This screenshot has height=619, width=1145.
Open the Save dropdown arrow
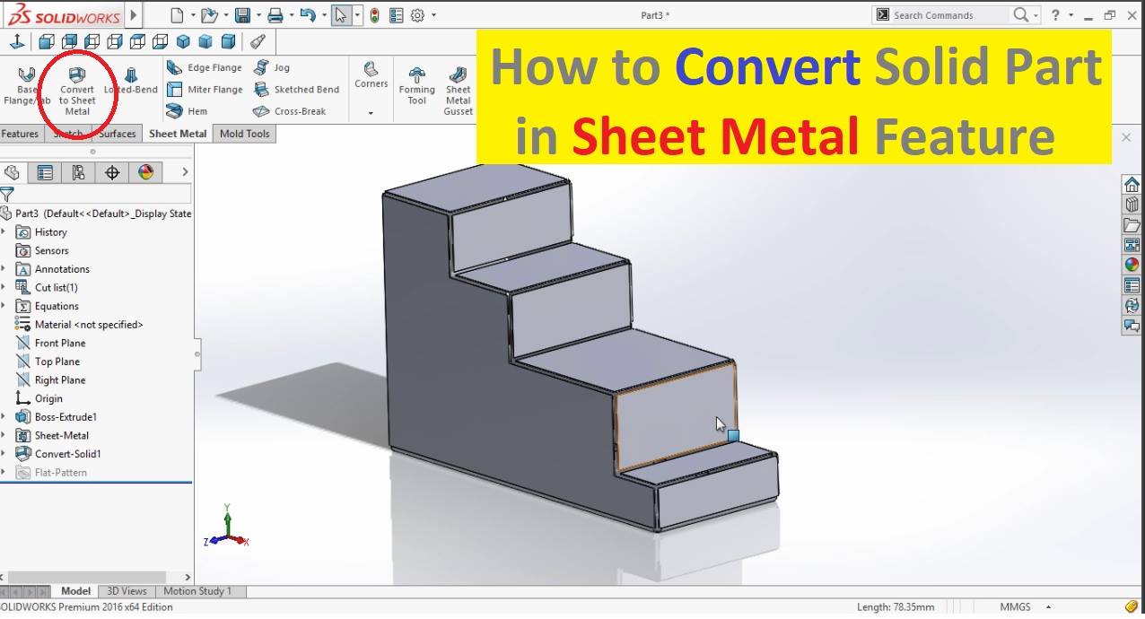click(257, 15)
